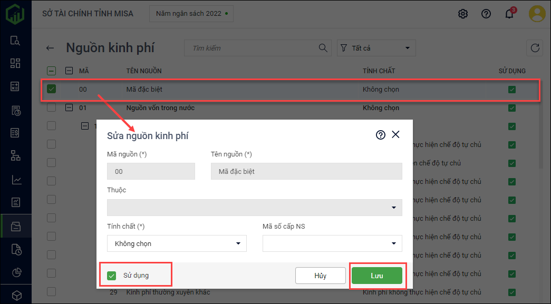Toggle the Sử dụng checkbox in dialog
The image size is (551, 304).
pos(111,276)
